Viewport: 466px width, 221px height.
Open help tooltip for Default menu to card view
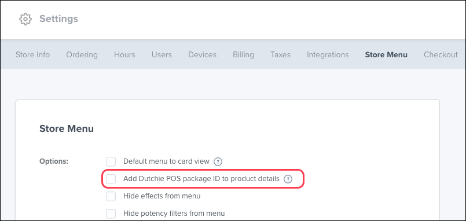click(x=218, y=162)
